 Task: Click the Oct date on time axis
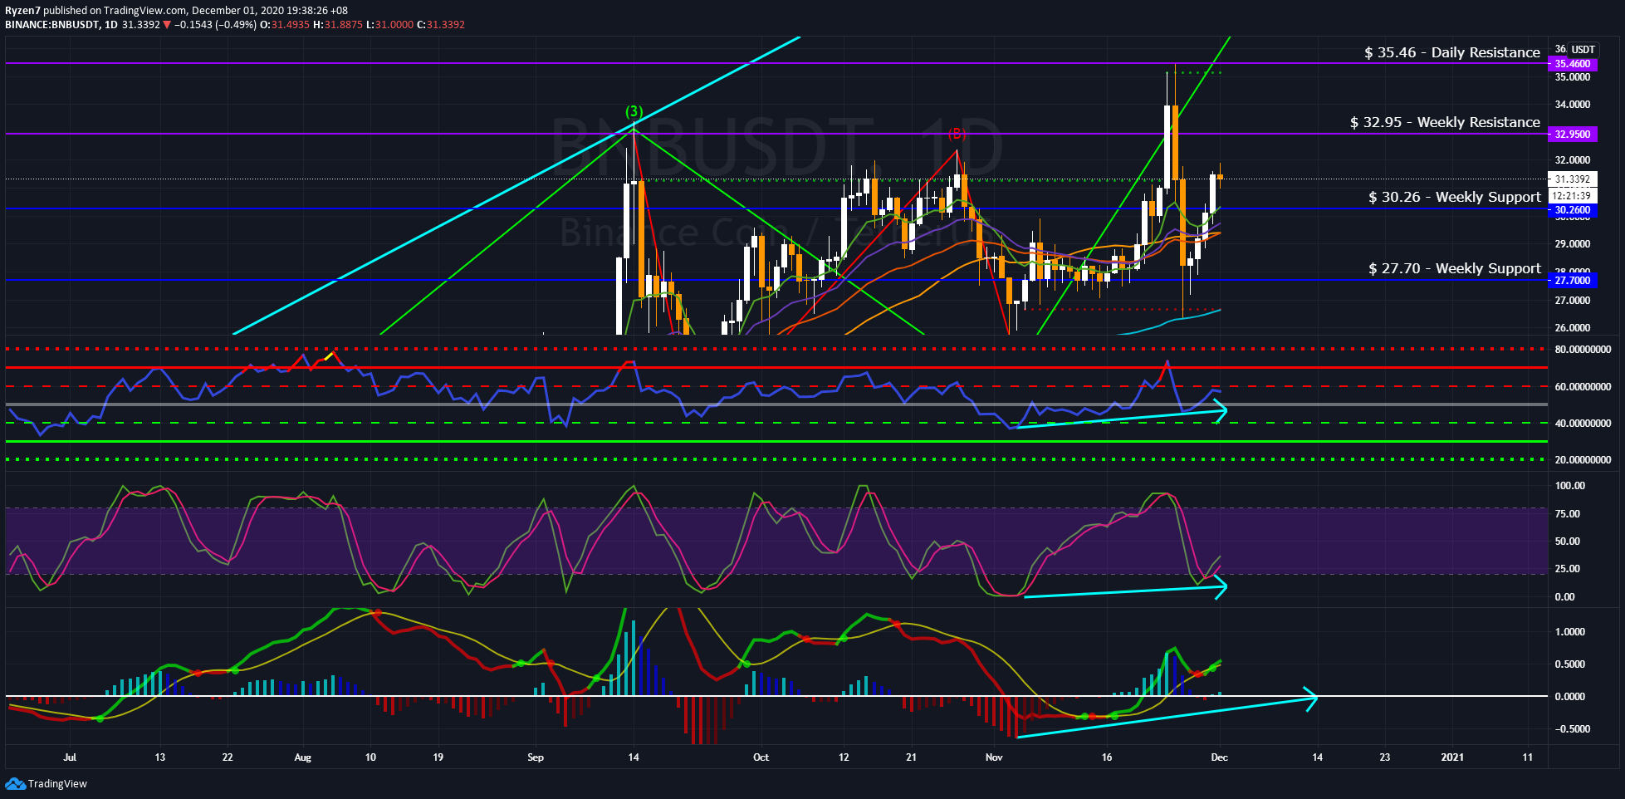[x=761, y=757]
